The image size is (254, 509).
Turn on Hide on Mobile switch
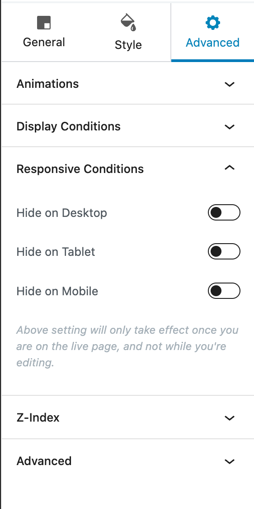(224, 291)
